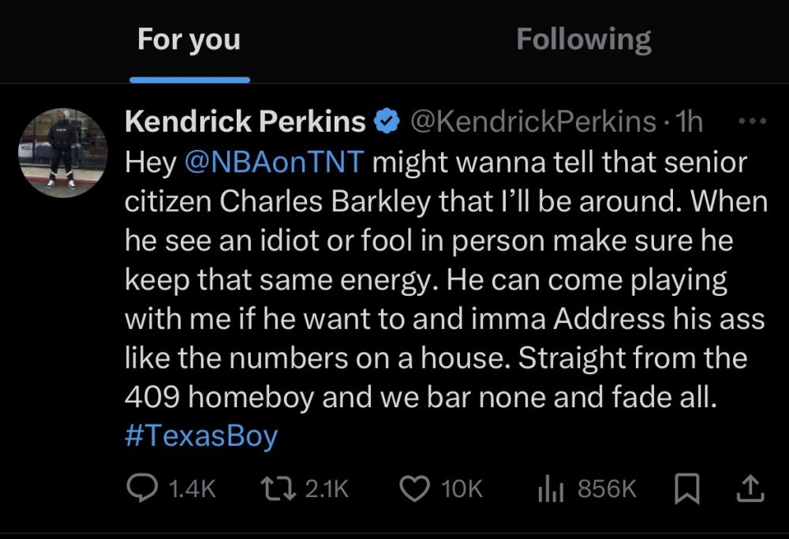Click the Kendrick Perkins display name
Screen dimensions: 789x539
pos(245,122)
